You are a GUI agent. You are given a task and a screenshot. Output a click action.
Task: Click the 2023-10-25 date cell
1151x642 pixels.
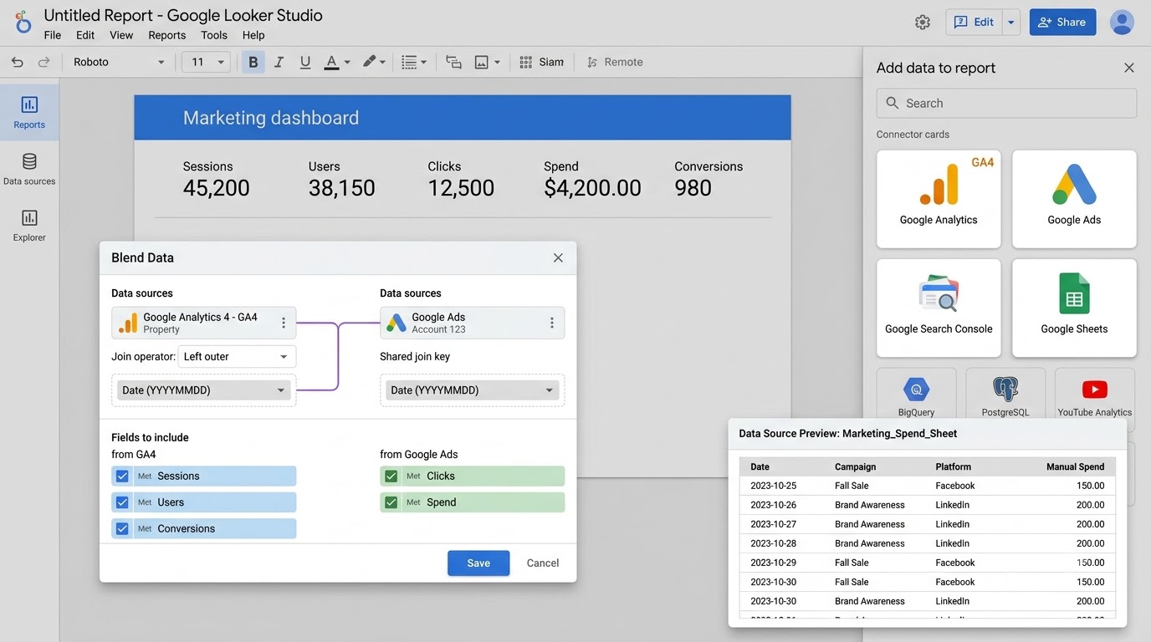click(774, 486)
